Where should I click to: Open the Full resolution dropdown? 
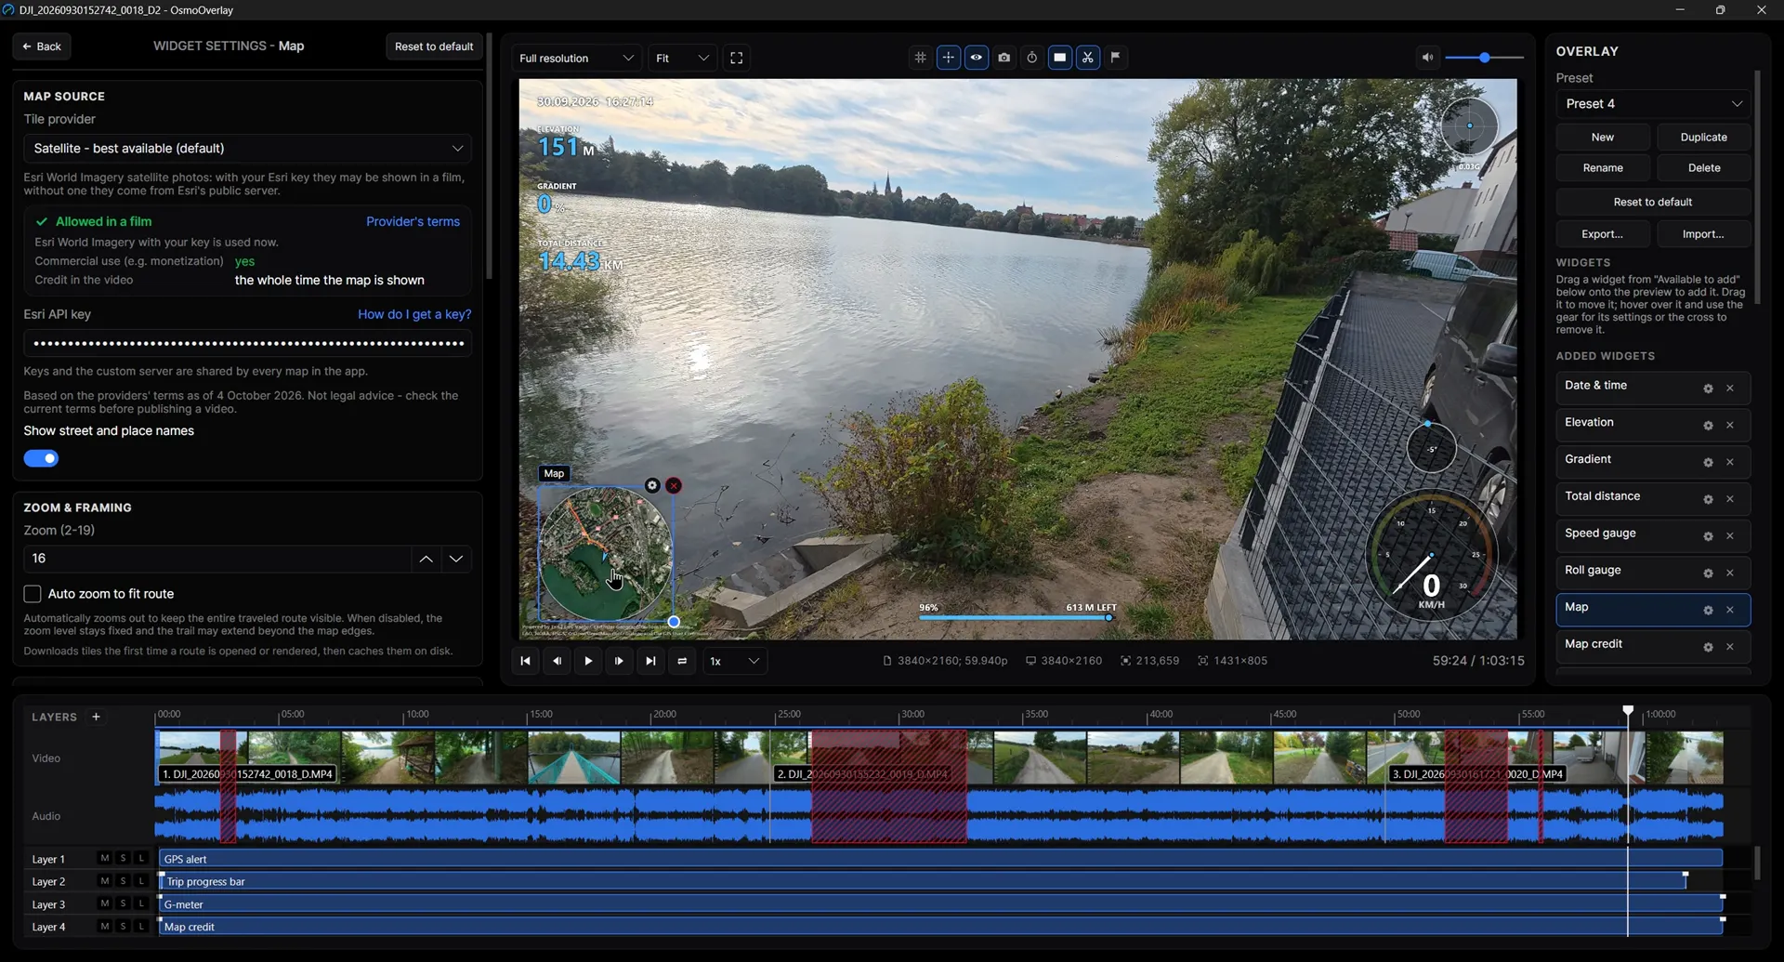[576, 58]
